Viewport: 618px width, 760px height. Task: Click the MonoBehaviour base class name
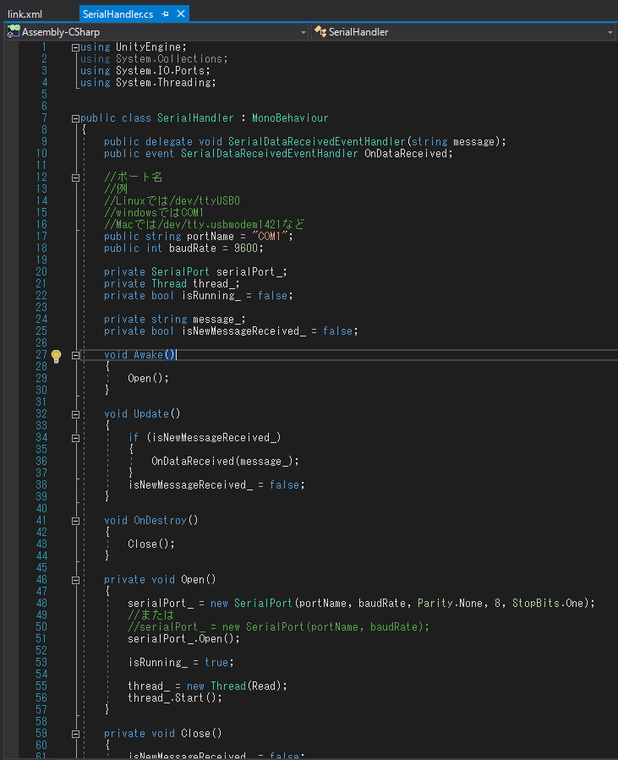click(x=290, y=118)
